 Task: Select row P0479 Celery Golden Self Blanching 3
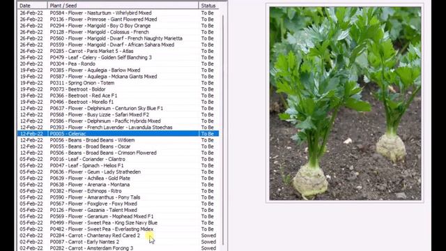(118, 57)
